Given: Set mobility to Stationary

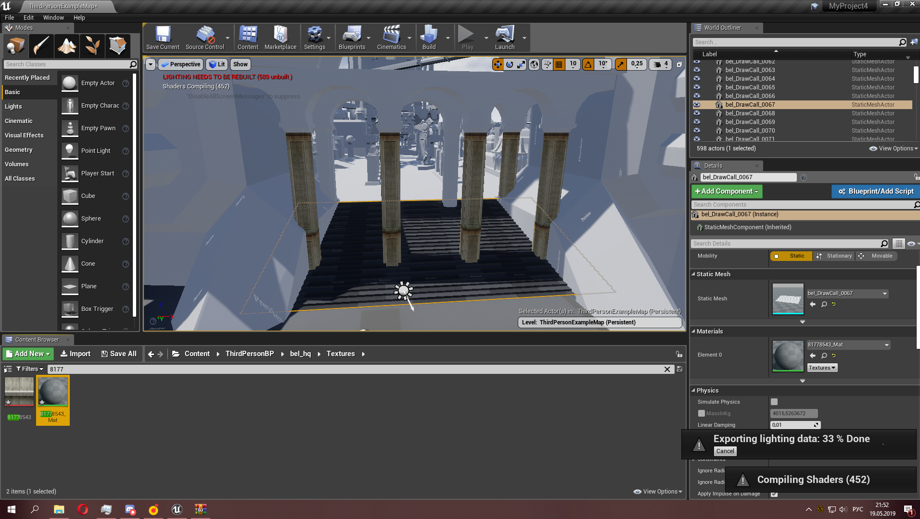Looking at the screenshot, I should 834,256.
